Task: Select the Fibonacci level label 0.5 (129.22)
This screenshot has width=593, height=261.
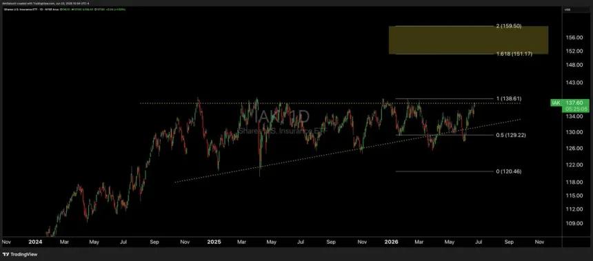Action: pos(511,135)
